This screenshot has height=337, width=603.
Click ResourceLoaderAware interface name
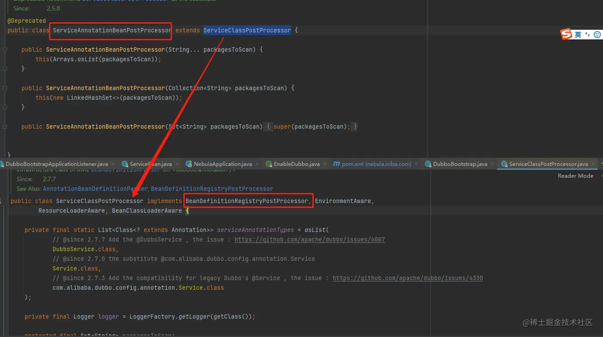click(72, 211)
